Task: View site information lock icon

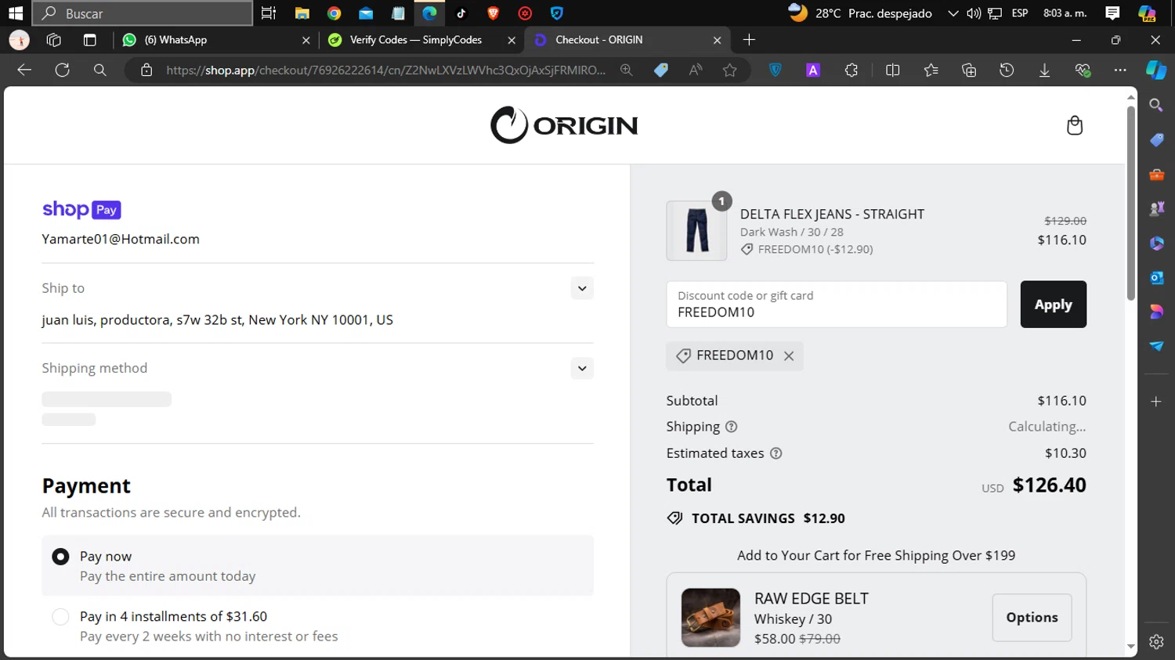Action: coord(146,70)
